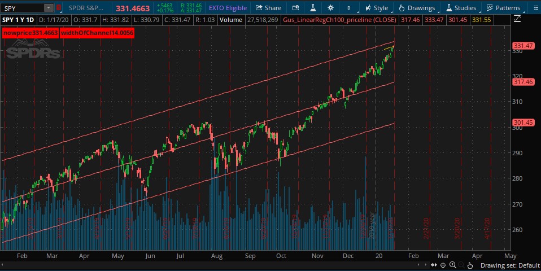Click the widthOfChannel14.0056 red label
This screenshot has width=541, height=271.
coord(97,33)
